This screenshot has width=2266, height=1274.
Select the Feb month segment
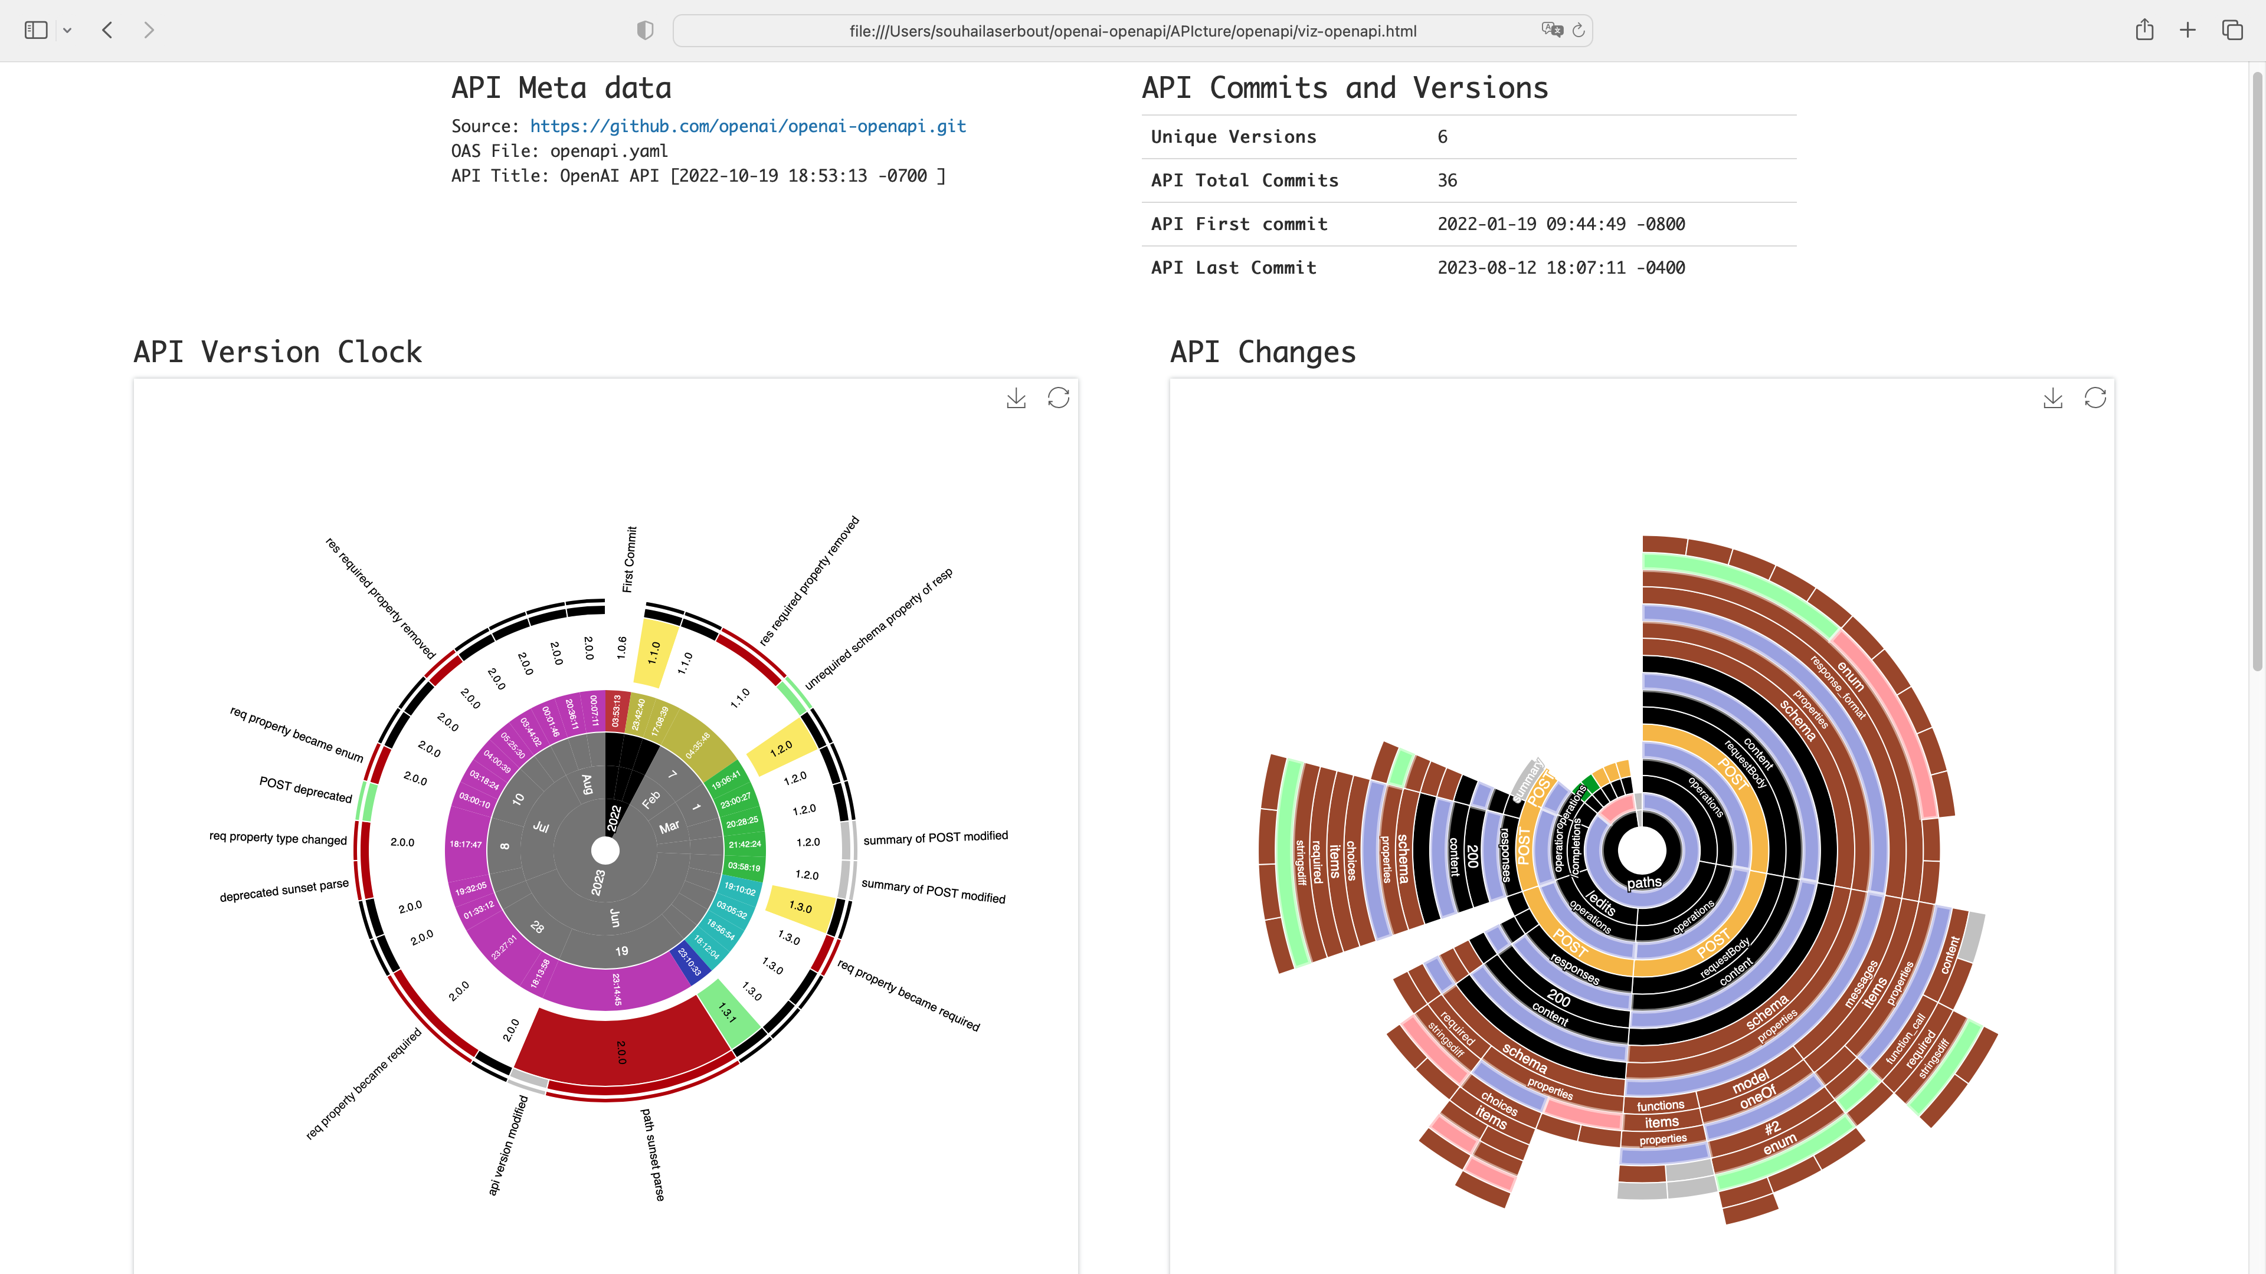click(x=651, y=799)
